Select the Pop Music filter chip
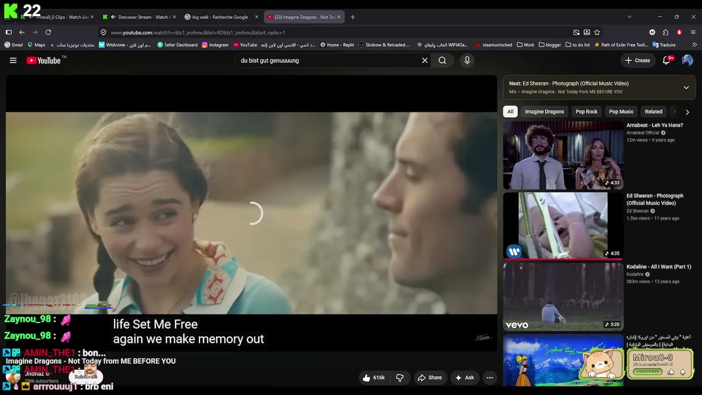The height and width of the screenshot is (395, 702). pos(621,112)
